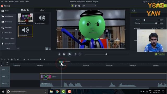The height and width of the screenshot is (94, 167).
Task: Open the Annotations panel
Action: [x=8, y=16]
